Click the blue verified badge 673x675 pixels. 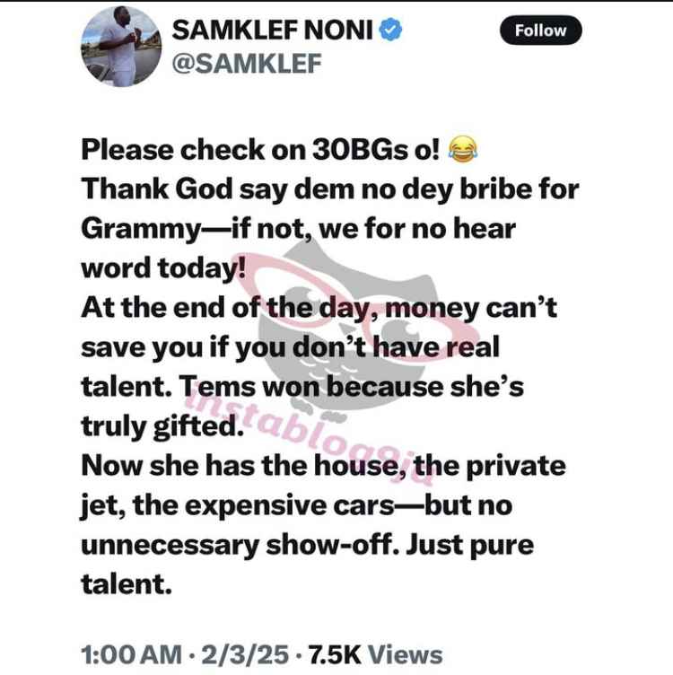coord(390,30)
